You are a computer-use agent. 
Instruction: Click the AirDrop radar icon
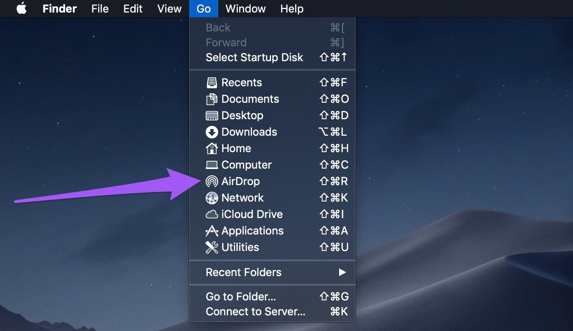pos(212,181)
